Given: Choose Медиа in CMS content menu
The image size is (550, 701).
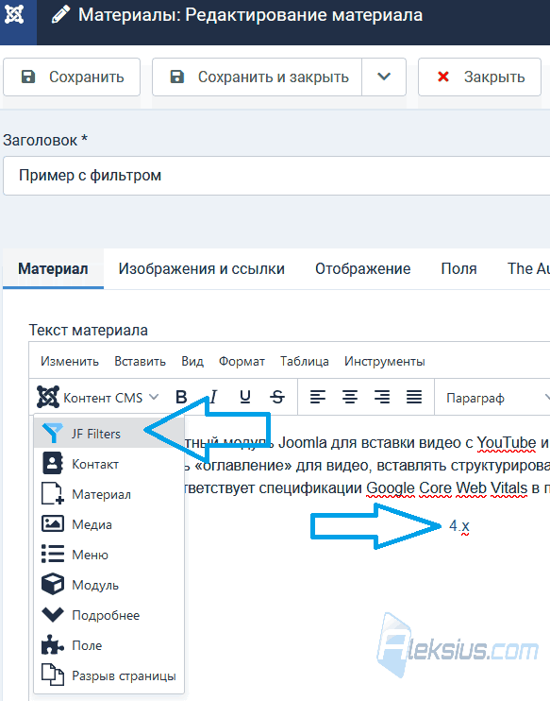Looking at the screenshot, I should (x=108, y=524).
